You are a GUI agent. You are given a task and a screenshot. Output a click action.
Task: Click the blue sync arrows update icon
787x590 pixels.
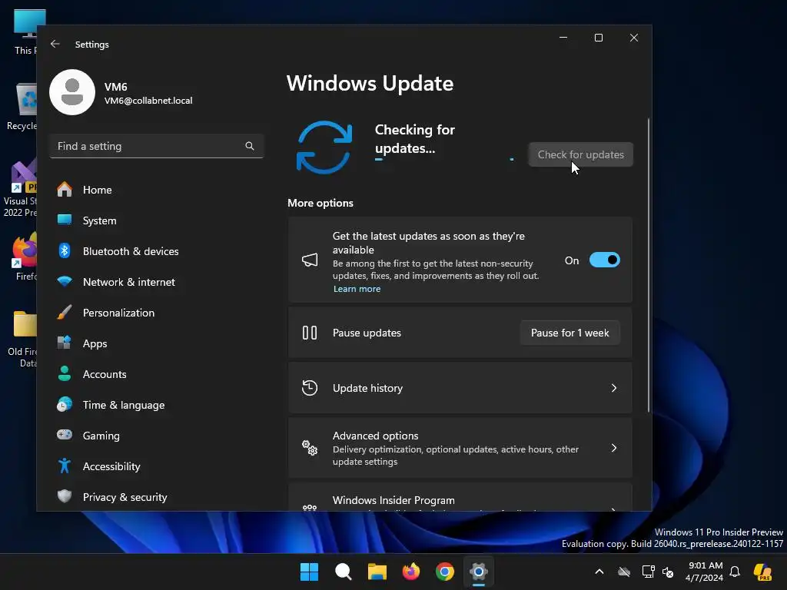point(324,147)
